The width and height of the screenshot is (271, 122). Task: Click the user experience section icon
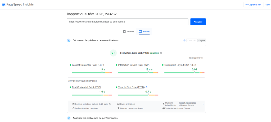69,40
